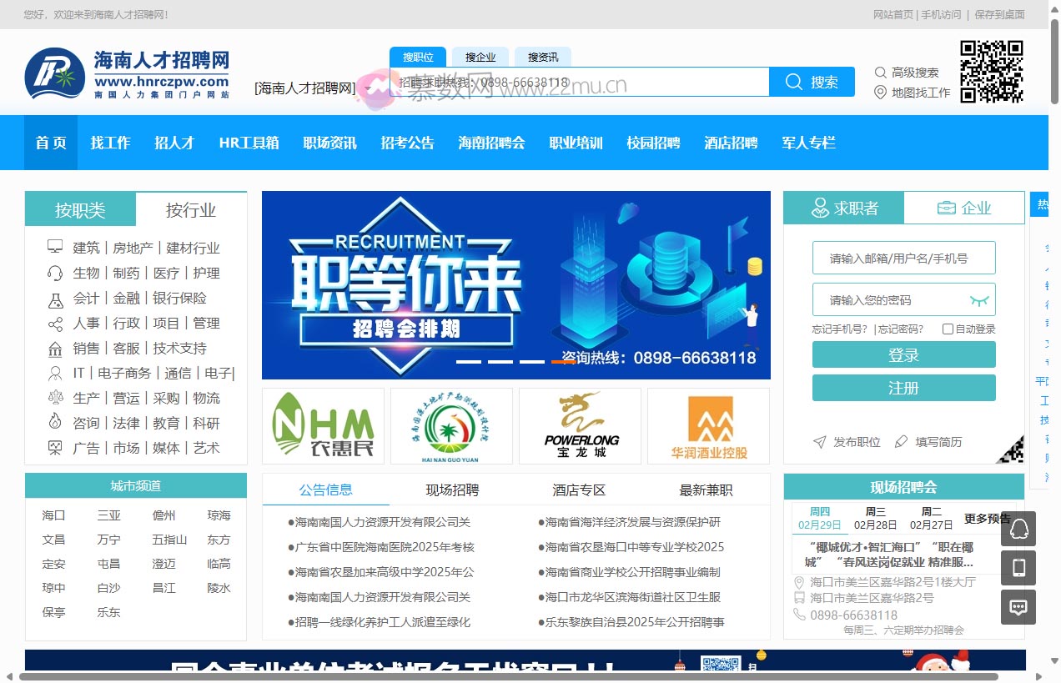Open 地图找工作 location icon
This screenshot has height=683, width=1061.
click(x=881, y=92)
